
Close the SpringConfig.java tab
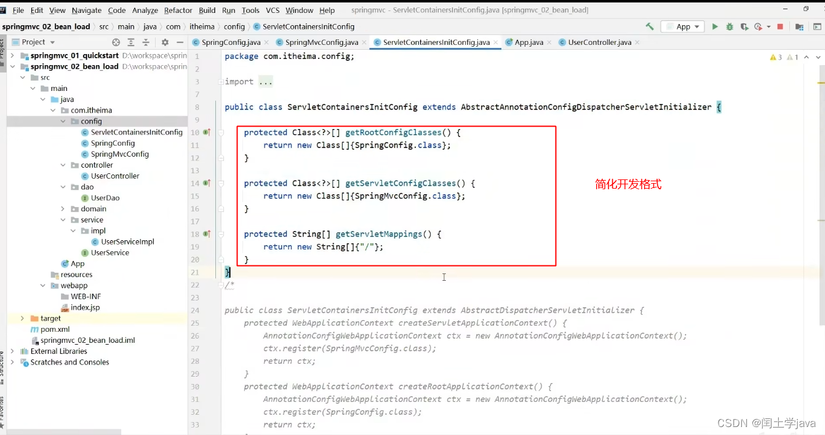pos(266,42)
